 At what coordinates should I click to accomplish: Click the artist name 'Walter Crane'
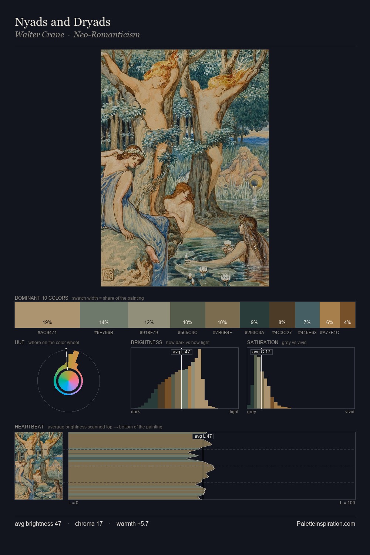39,35
